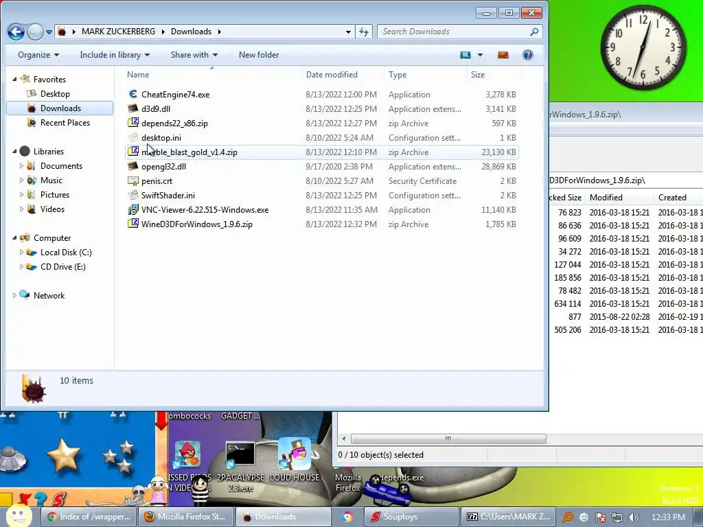The height and width of the screenshot is (527, 703).
Task: Open the Include in library menu
Action: (115, 55)
